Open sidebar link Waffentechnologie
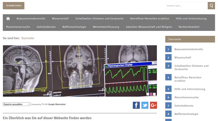 (186, 114)
